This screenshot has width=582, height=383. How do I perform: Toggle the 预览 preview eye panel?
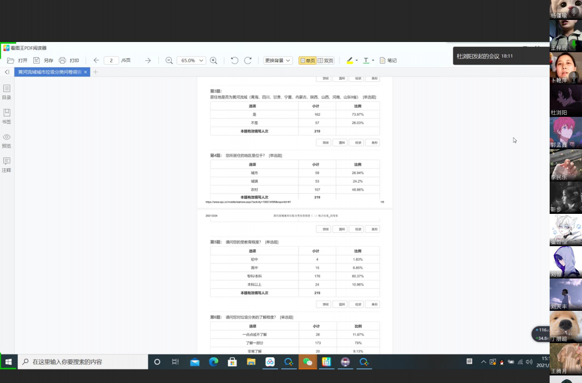tap(6, 140)
